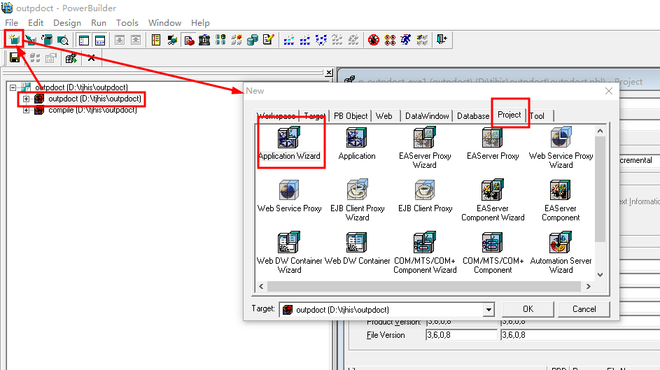The height and width of the screenshot is (370, 660).
Task: Toggle the System Tree panel icon
Action: (84, 40)
